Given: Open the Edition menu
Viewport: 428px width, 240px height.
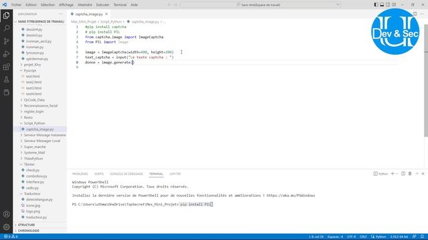Looking at the screenshot, I should tap(31, 5).
